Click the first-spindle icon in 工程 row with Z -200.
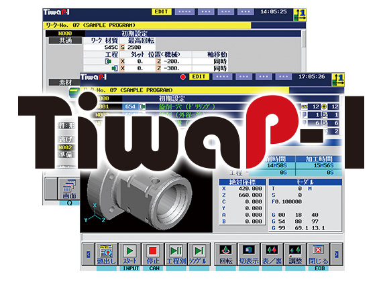 (108, 62)
